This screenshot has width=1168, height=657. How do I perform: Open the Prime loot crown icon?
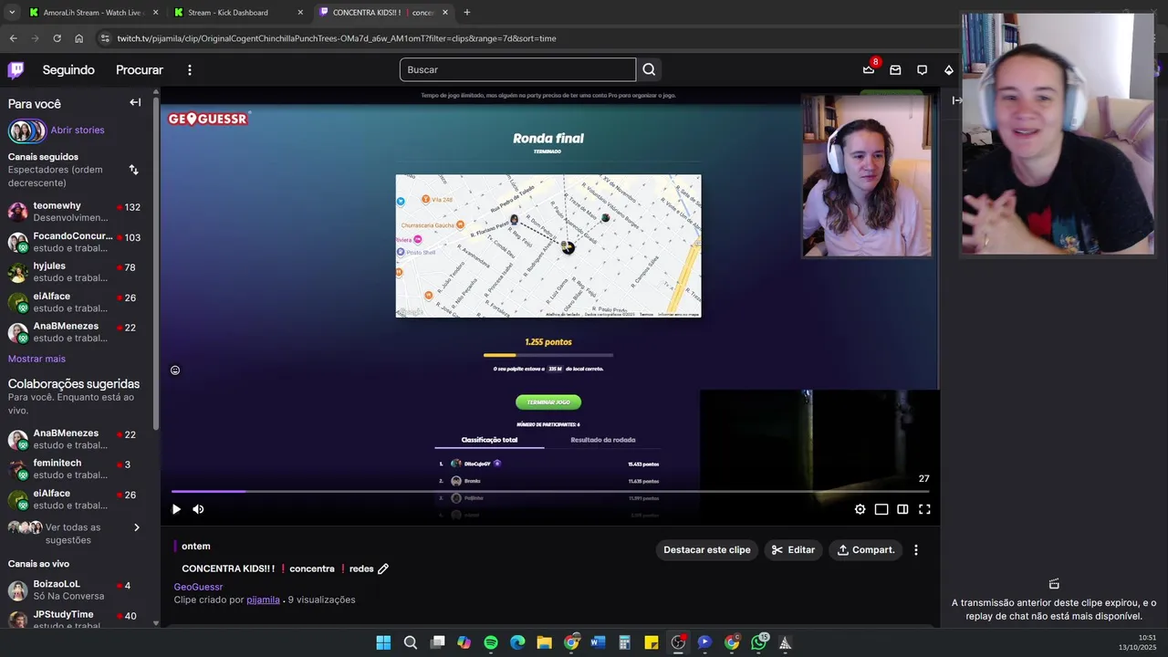(x=869, y=69)
